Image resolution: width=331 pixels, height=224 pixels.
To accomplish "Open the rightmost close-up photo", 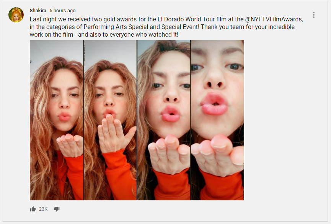I will [x=217, y=120].
